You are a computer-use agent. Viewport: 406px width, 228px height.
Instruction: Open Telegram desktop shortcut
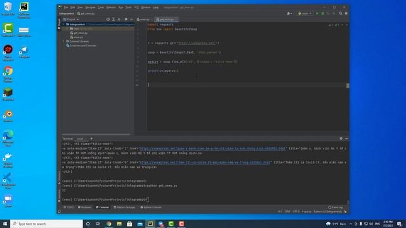(24, 52)
